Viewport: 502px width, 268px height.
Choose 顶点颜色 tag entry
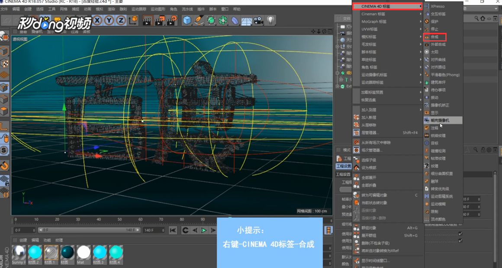[x=444, y=220]
